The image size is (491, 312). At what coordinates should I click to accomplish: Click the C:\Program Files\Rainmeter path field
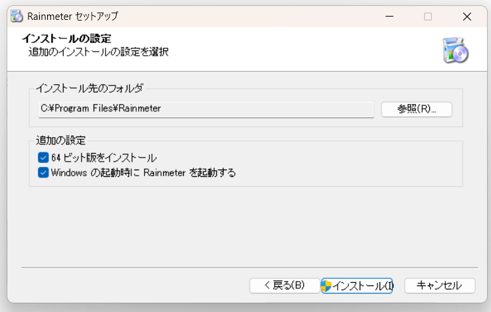(x=206, y=109)
